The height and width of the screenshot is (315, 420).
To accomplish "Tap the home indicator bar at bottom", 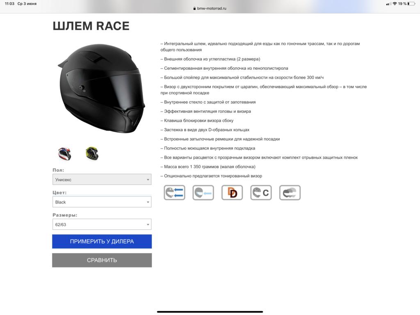I will point(210,312).
